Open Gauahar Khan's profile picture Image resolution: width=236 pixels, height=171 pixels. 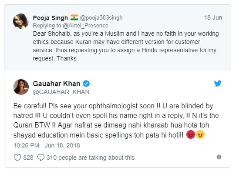click(21, 87)
